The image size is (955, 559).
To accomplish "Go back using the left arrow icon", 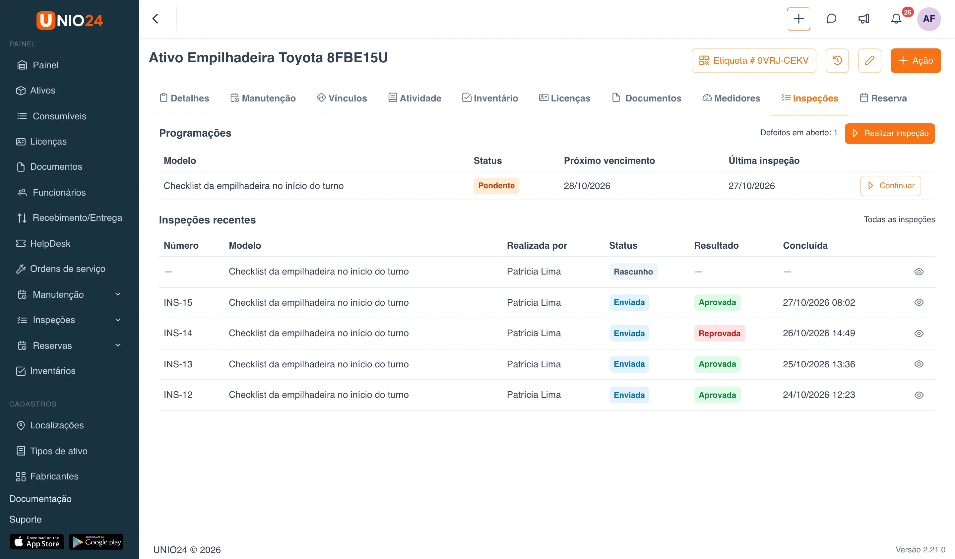I will tap(156, 19).
